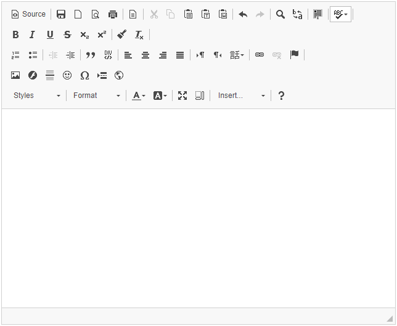Click inside the empty editing area
This screenshot has width=397, height=326.
coord(198,206)
